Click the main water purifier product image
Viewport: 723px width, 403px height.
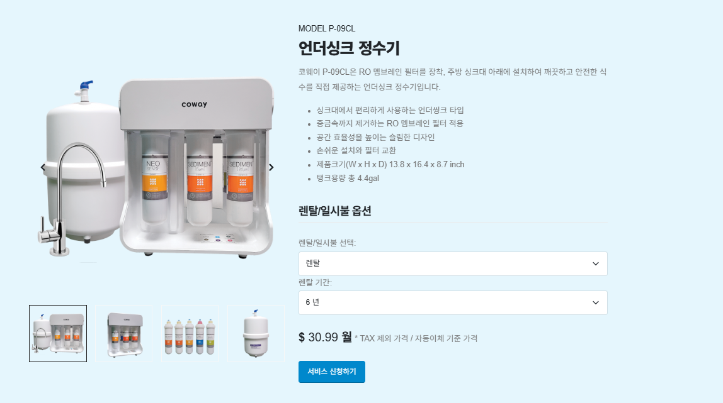(157, 168)
